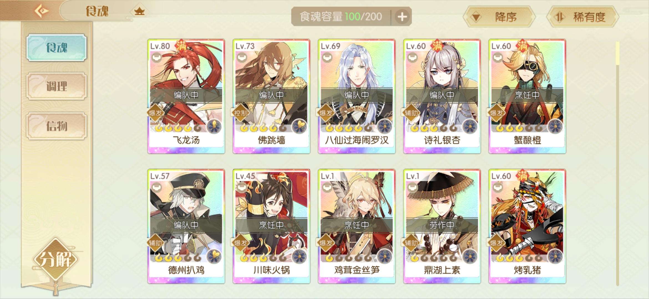
Task: Click the flower badge on 飞龙汤 card
Action: (x=214, y=127)
